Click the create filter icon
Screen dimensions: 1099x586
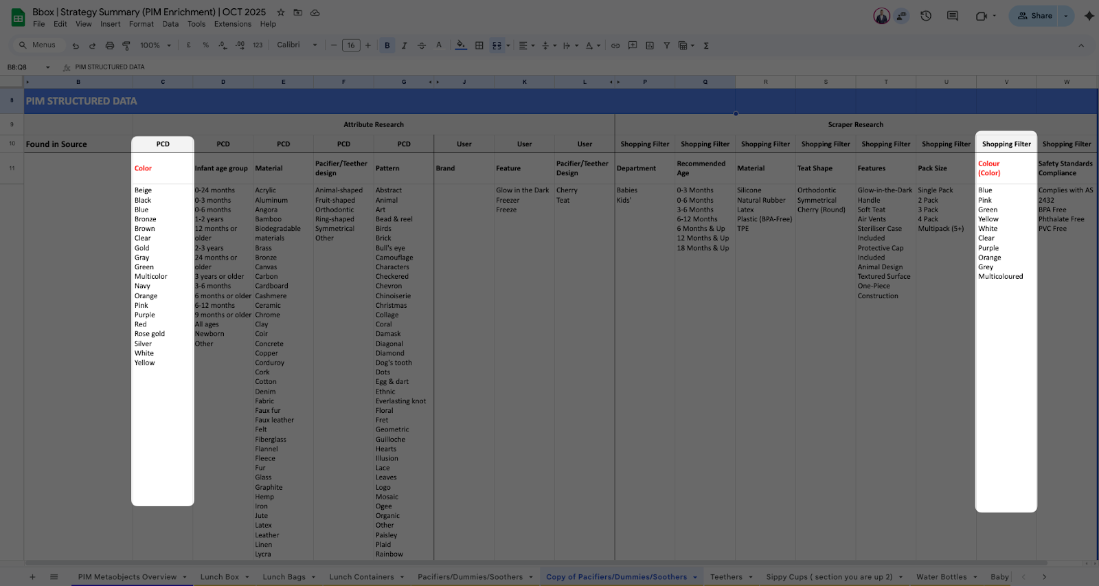coord(666,45)
